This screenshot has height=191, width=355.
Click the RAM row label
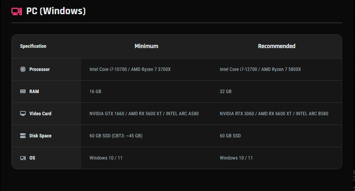pyautogui.click(x=34, y=91)
